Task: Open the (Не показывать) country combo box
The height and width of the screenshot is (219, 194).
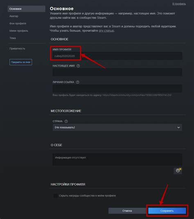Action: point(117,127)
